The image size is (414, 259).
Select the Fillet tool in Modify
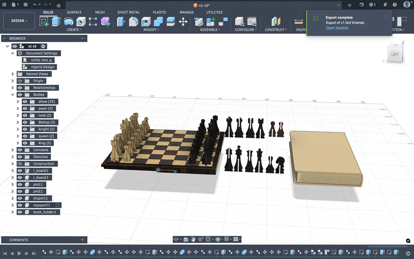tap(134, 22)
